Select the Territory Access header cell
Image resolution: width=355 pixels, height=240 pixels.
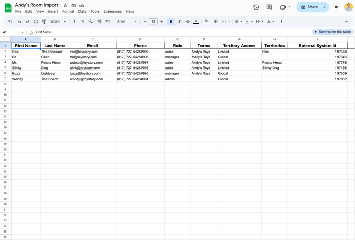pos(239,46)
